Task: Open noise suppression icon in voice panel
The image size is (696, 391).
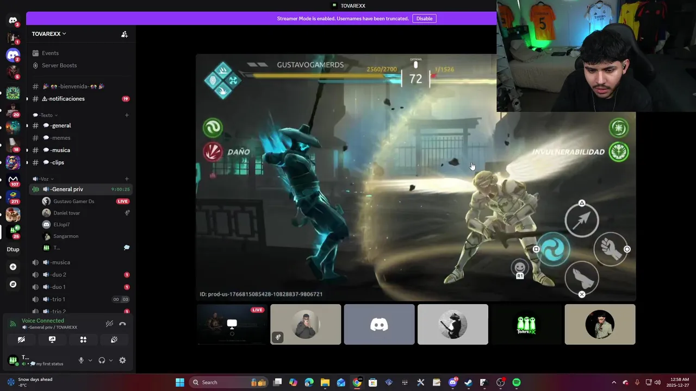Action: pyautogui.click(x=109, y=324)
